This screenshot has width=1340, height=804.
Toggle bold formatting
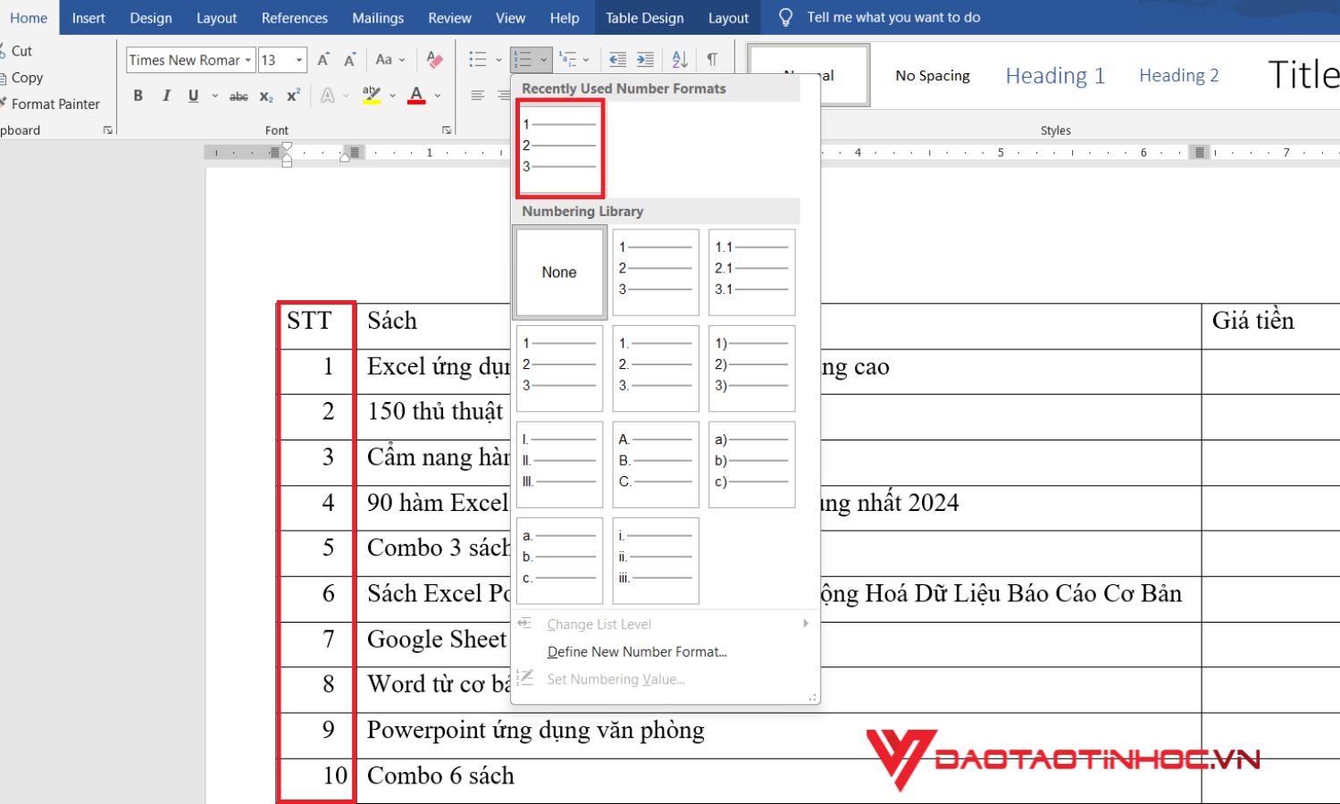[x=138, y=95]
